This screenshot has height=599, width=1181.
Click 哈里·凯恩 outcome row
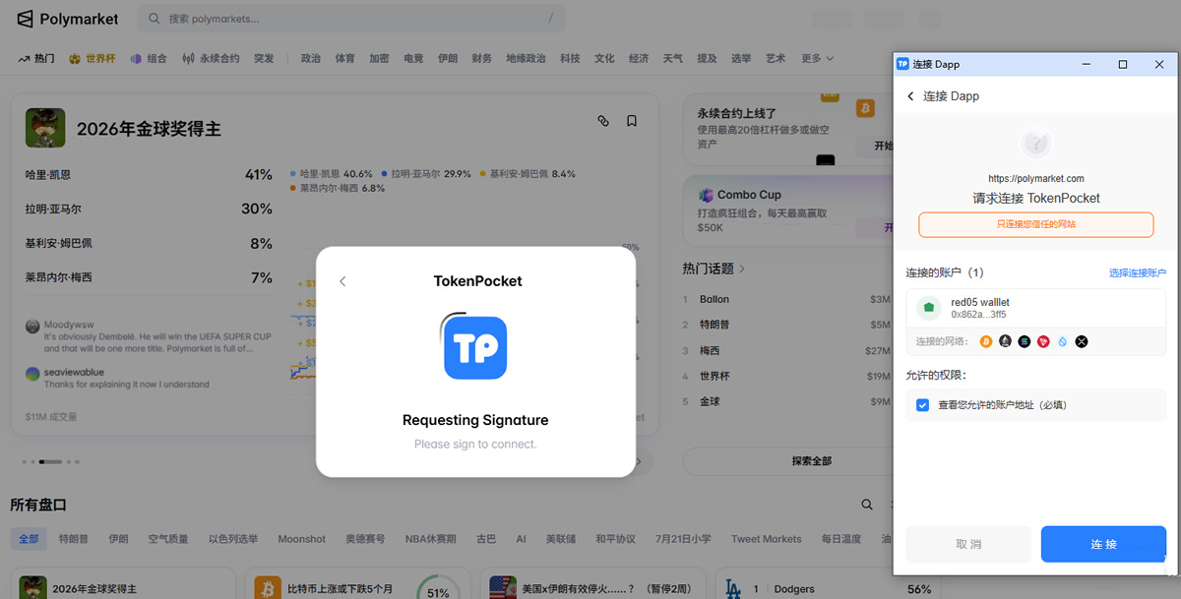(149, 175)
